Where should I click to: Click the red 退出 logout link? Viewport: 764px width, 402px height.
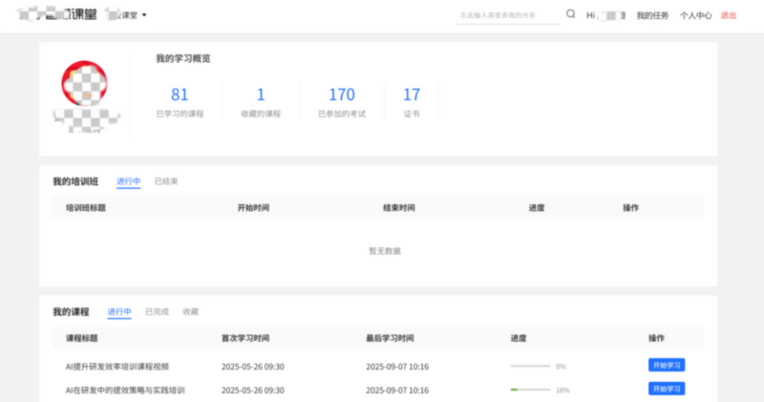pyautogui.click(x=729, y=15)
